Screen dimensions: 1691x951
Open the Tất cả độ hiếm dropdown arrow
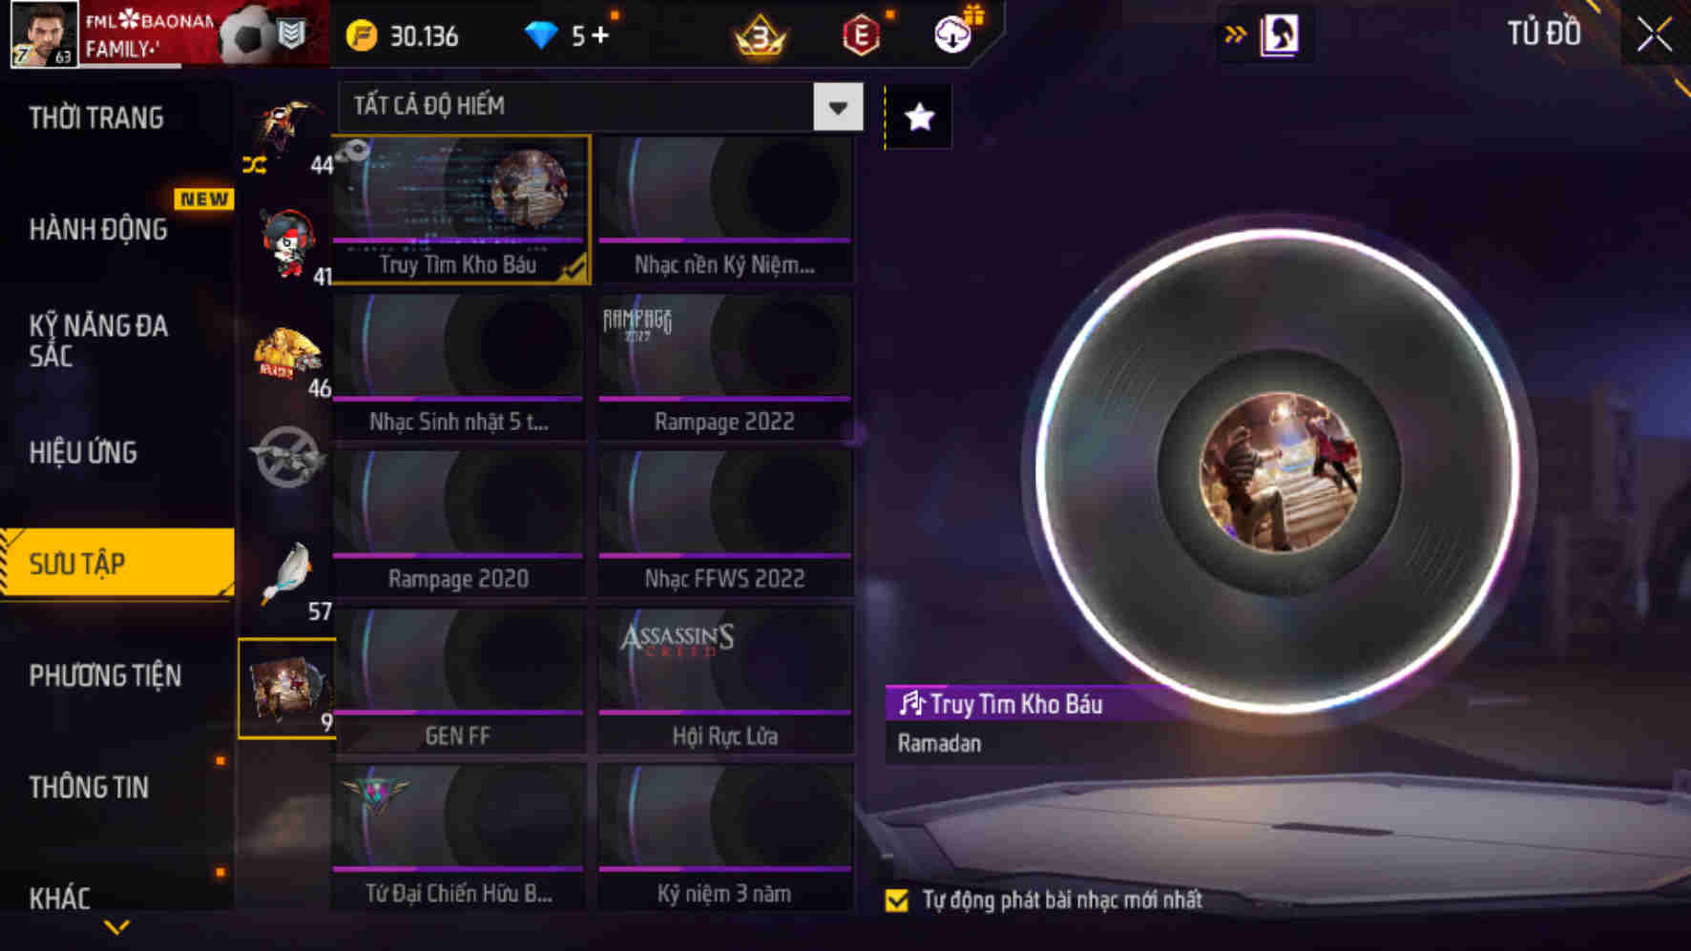pos(838,106)
